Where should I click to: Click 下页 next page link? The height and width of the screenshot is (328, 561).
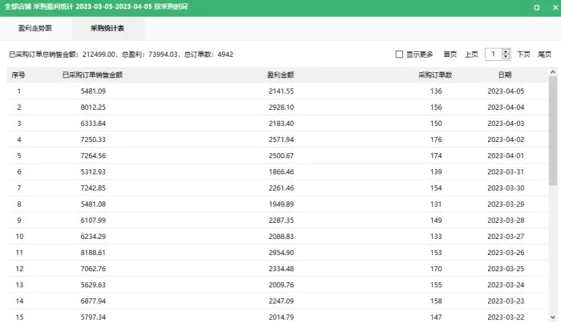[523, 55]
